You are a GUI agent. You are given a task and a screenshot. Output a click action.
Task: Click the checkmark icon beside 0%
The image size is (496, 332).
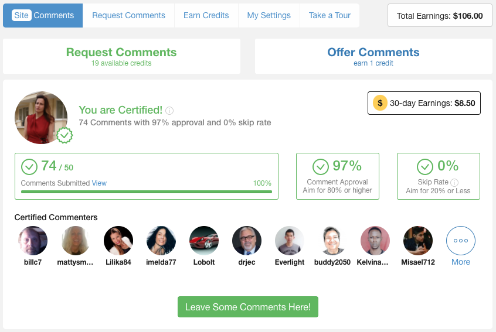[x=425, y=167]
